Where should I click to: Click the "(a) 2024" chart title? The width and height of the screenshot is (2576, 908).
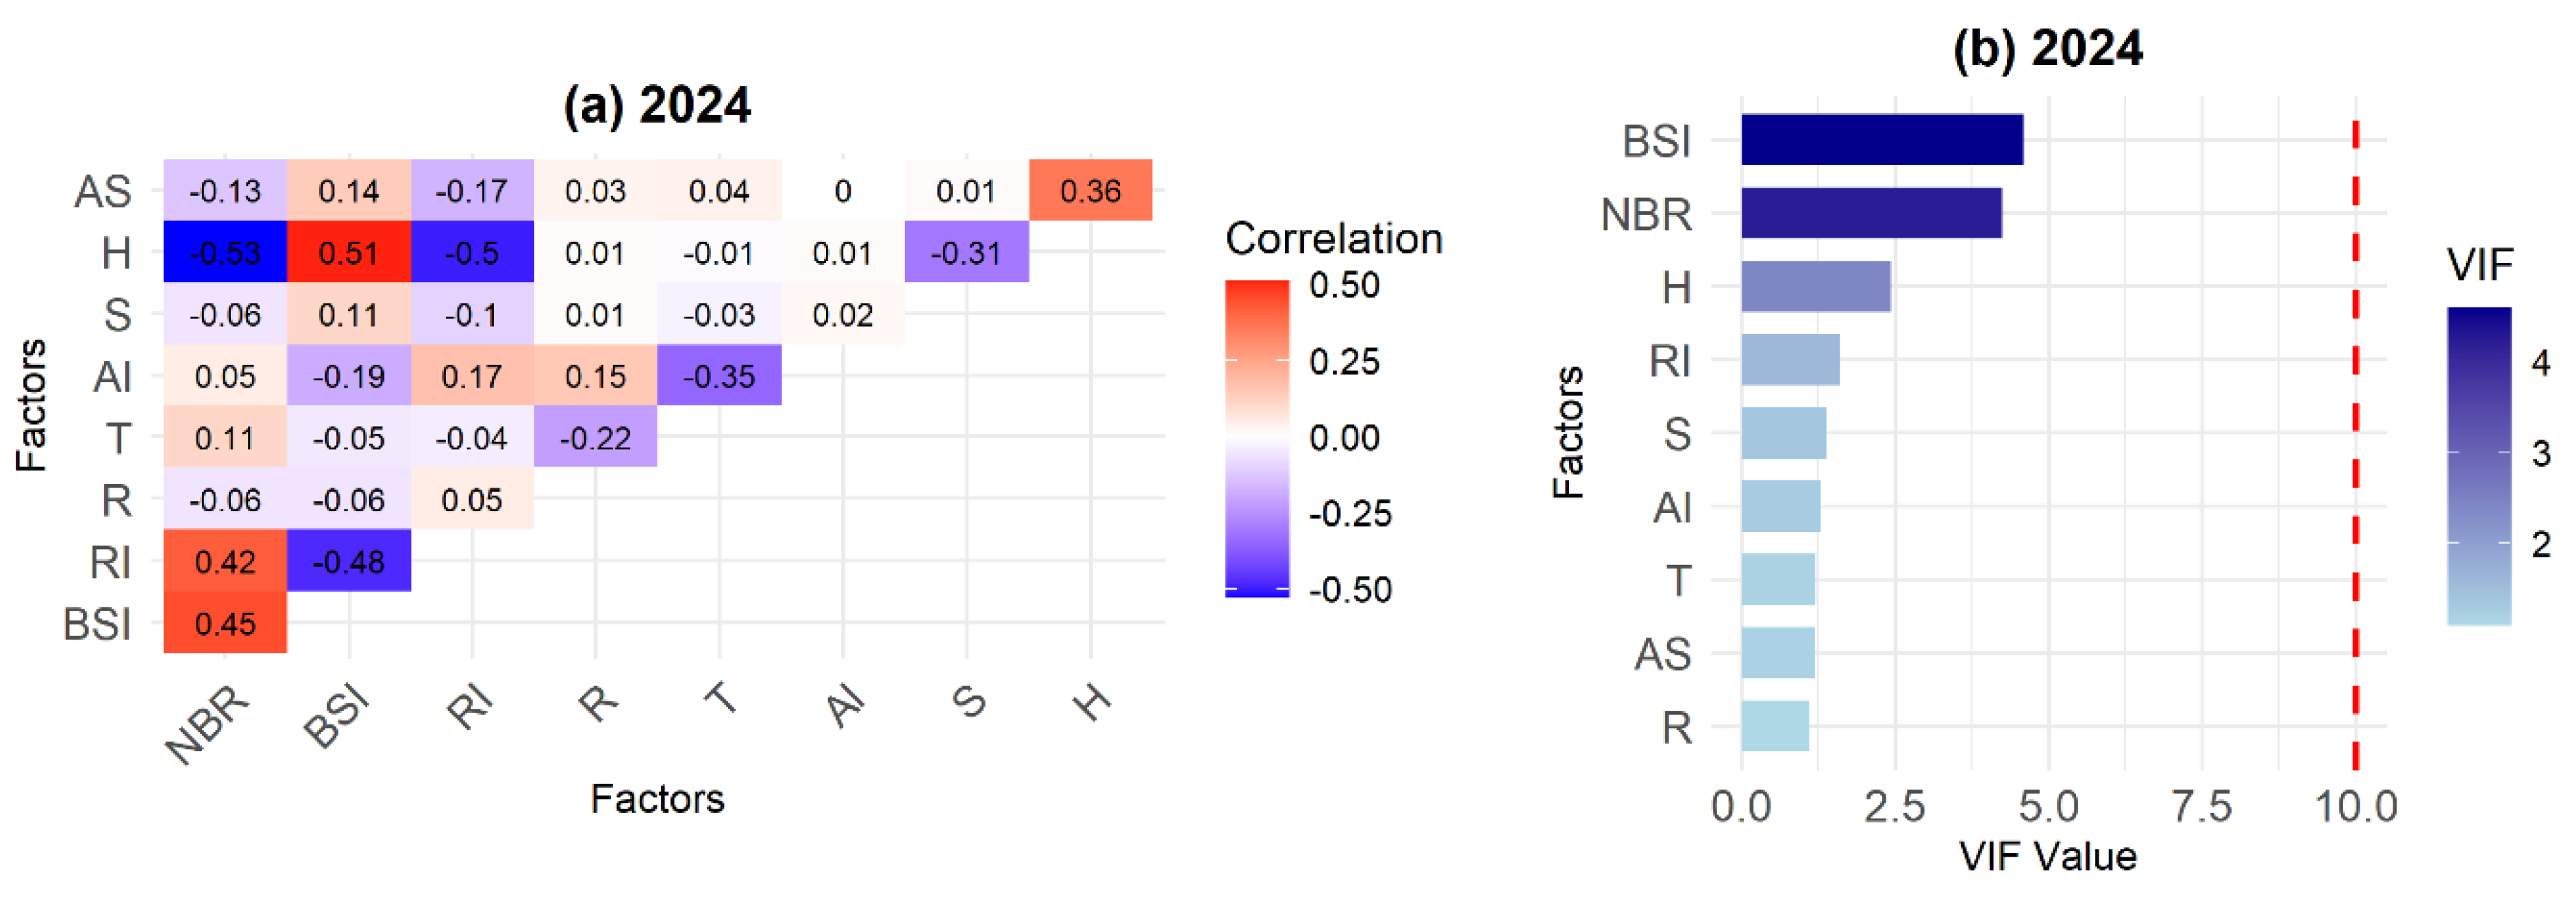point(657,106)
